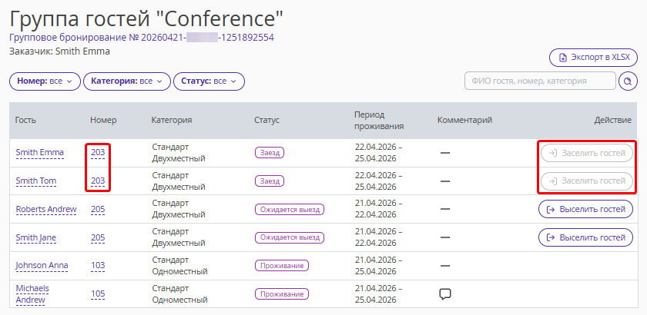The height and width of the screenshot is (315, 647).
Task: Open the Категория filter dropdown
Action: 127,81
